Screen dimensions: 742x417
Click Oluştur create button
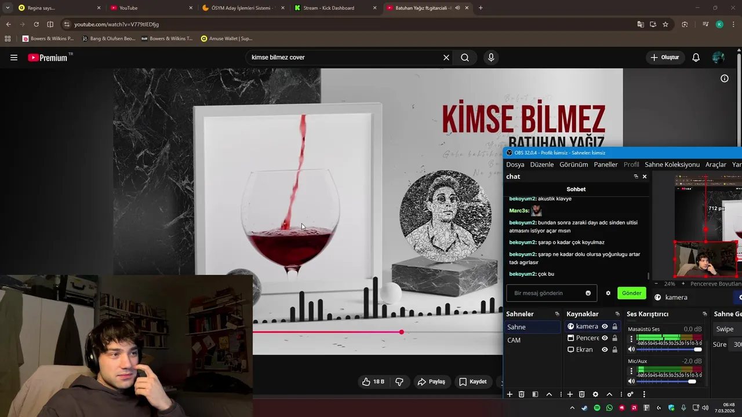[x=665, y=57]
